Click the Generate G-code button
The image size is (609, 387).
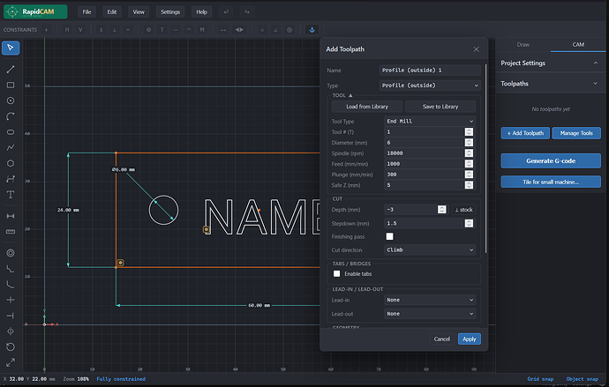coord(551,161)
